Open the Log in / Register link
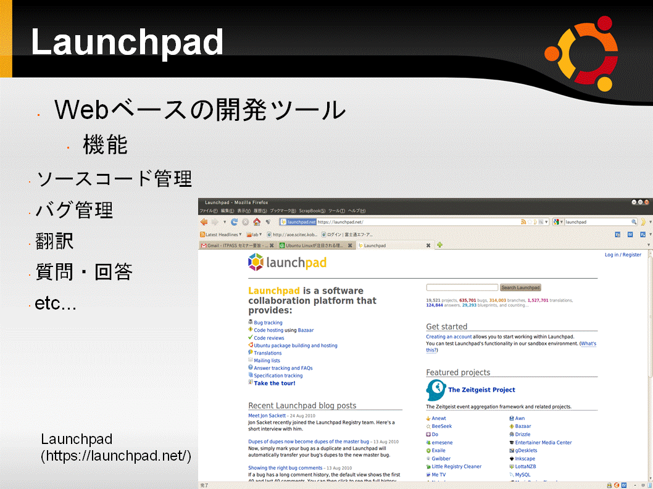653x489 pixels. [x=623, y=255]
